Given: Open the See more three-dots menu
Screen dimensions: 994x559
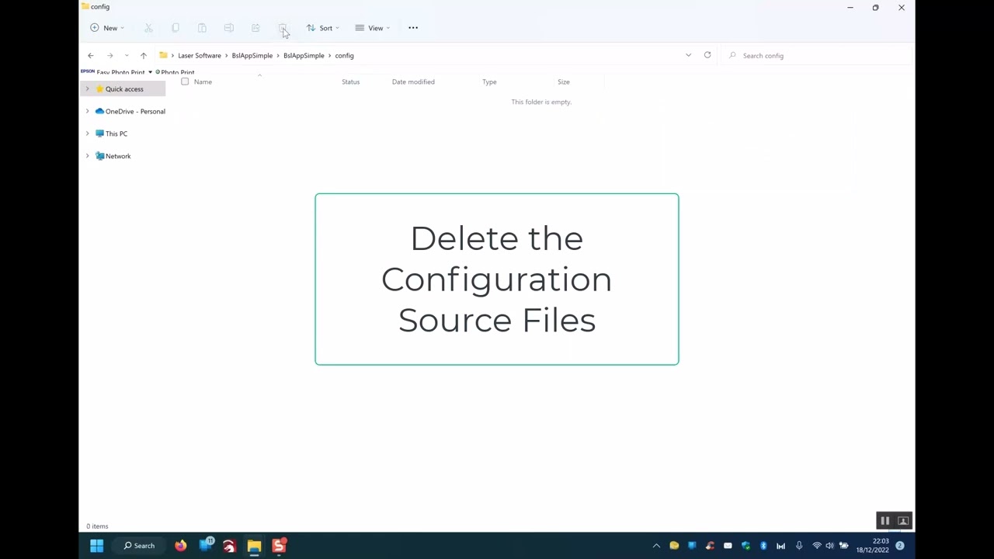Looking at the screenshot, I should click(x=413, y=28).
